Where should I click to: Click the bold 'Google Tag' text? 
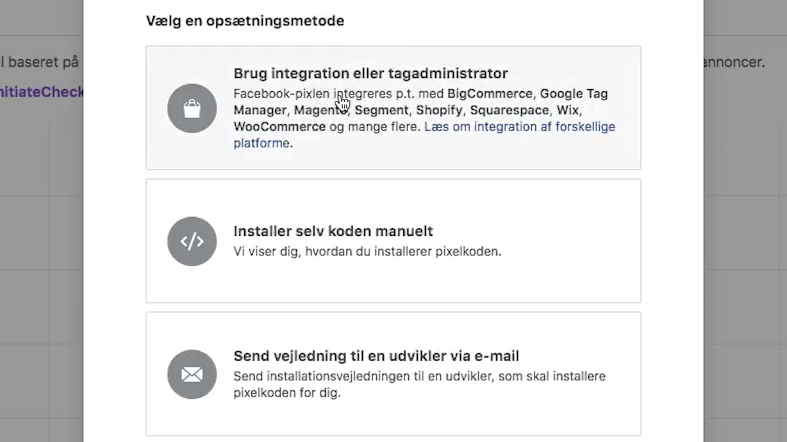pyautogui.click(x=573, y=94)
